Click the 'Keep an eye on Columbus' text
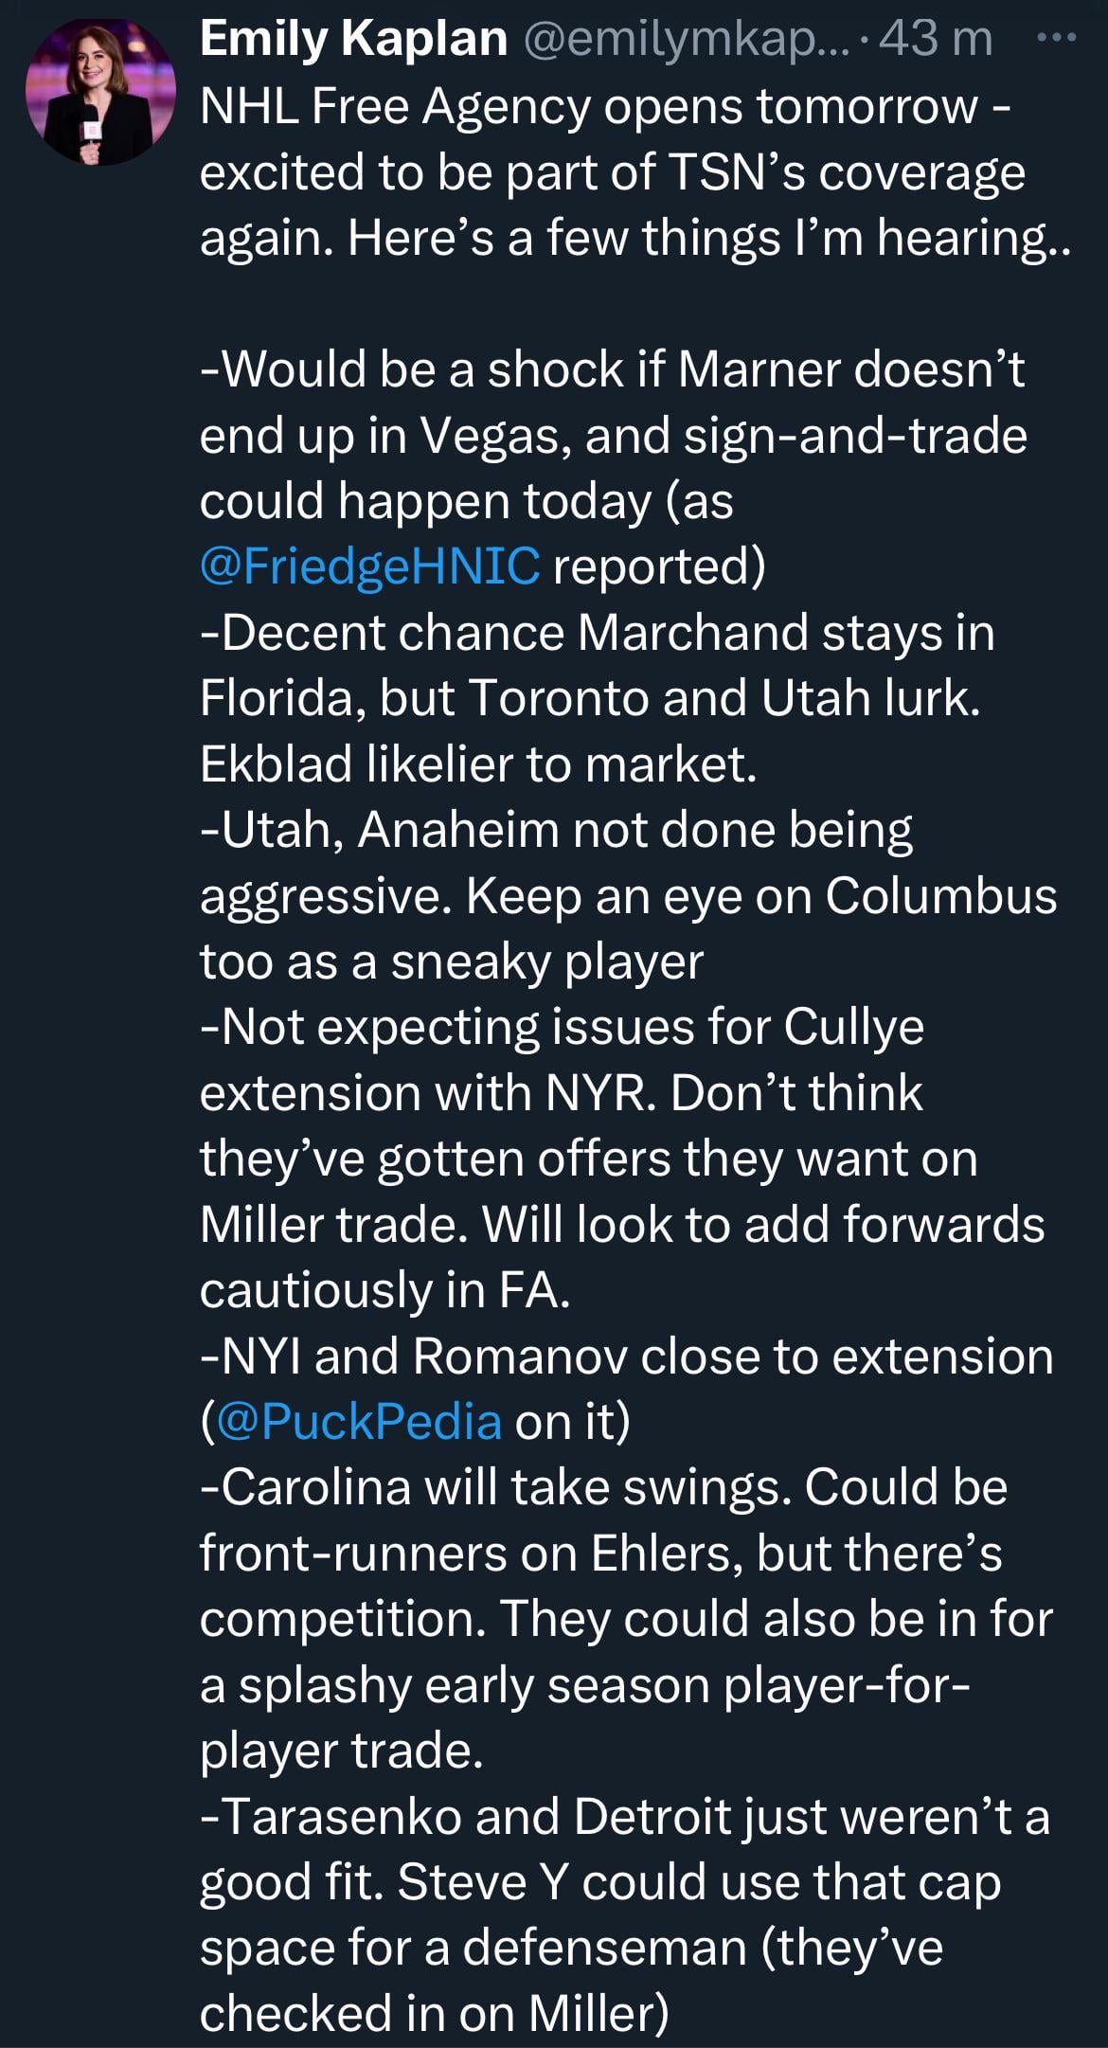This screenshot has width=1108, height=2048. [760, 895]
